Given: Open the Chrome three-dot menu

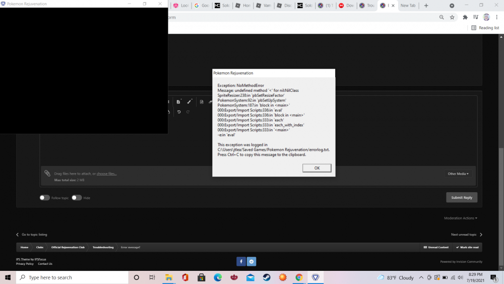Looking at the screenshot, I should pos(497,17).
